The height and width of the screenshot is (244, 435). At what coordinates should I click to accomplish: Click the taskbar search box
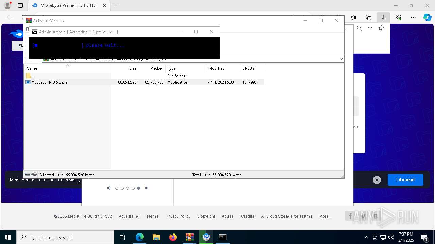point(65,237)
